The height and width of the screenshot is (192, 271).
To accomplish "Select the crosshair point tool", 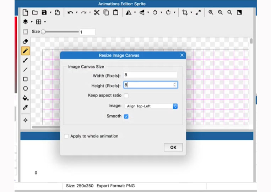I will pos(26,120).
